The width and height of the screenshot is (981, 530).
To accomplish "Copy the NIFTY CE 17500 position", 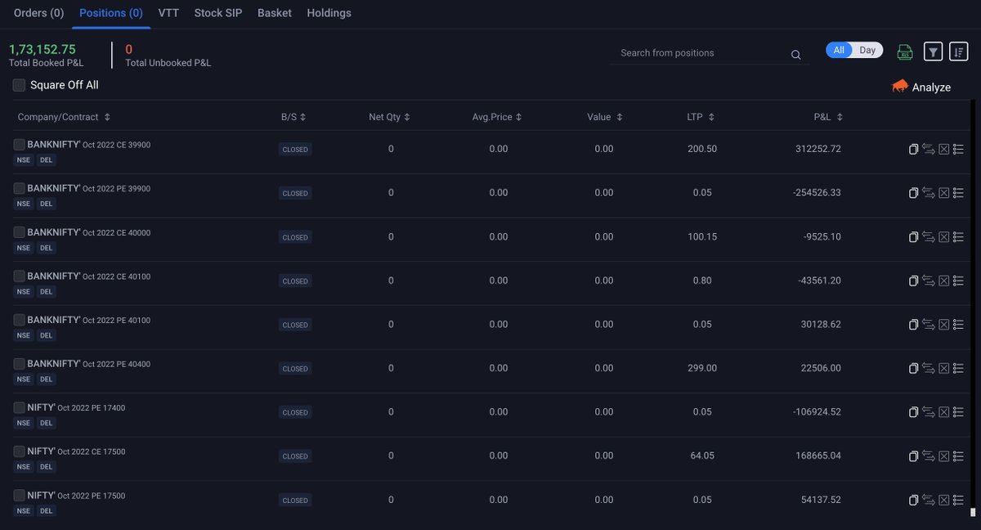I will click(914, 456).
